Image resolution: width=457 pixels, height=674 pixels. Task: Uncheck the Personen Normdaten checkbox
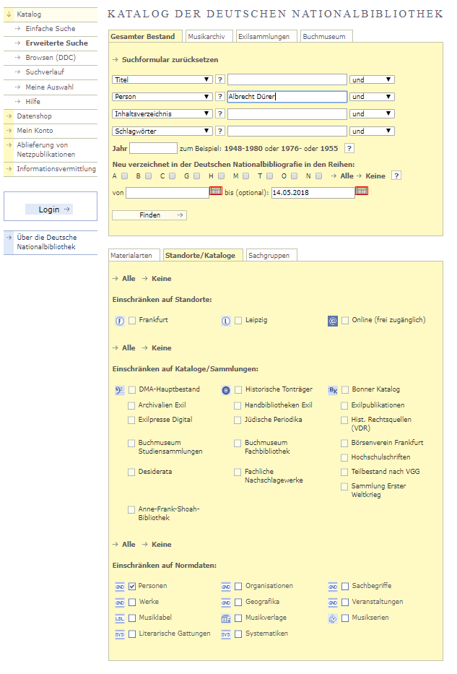tap(132, 587)
